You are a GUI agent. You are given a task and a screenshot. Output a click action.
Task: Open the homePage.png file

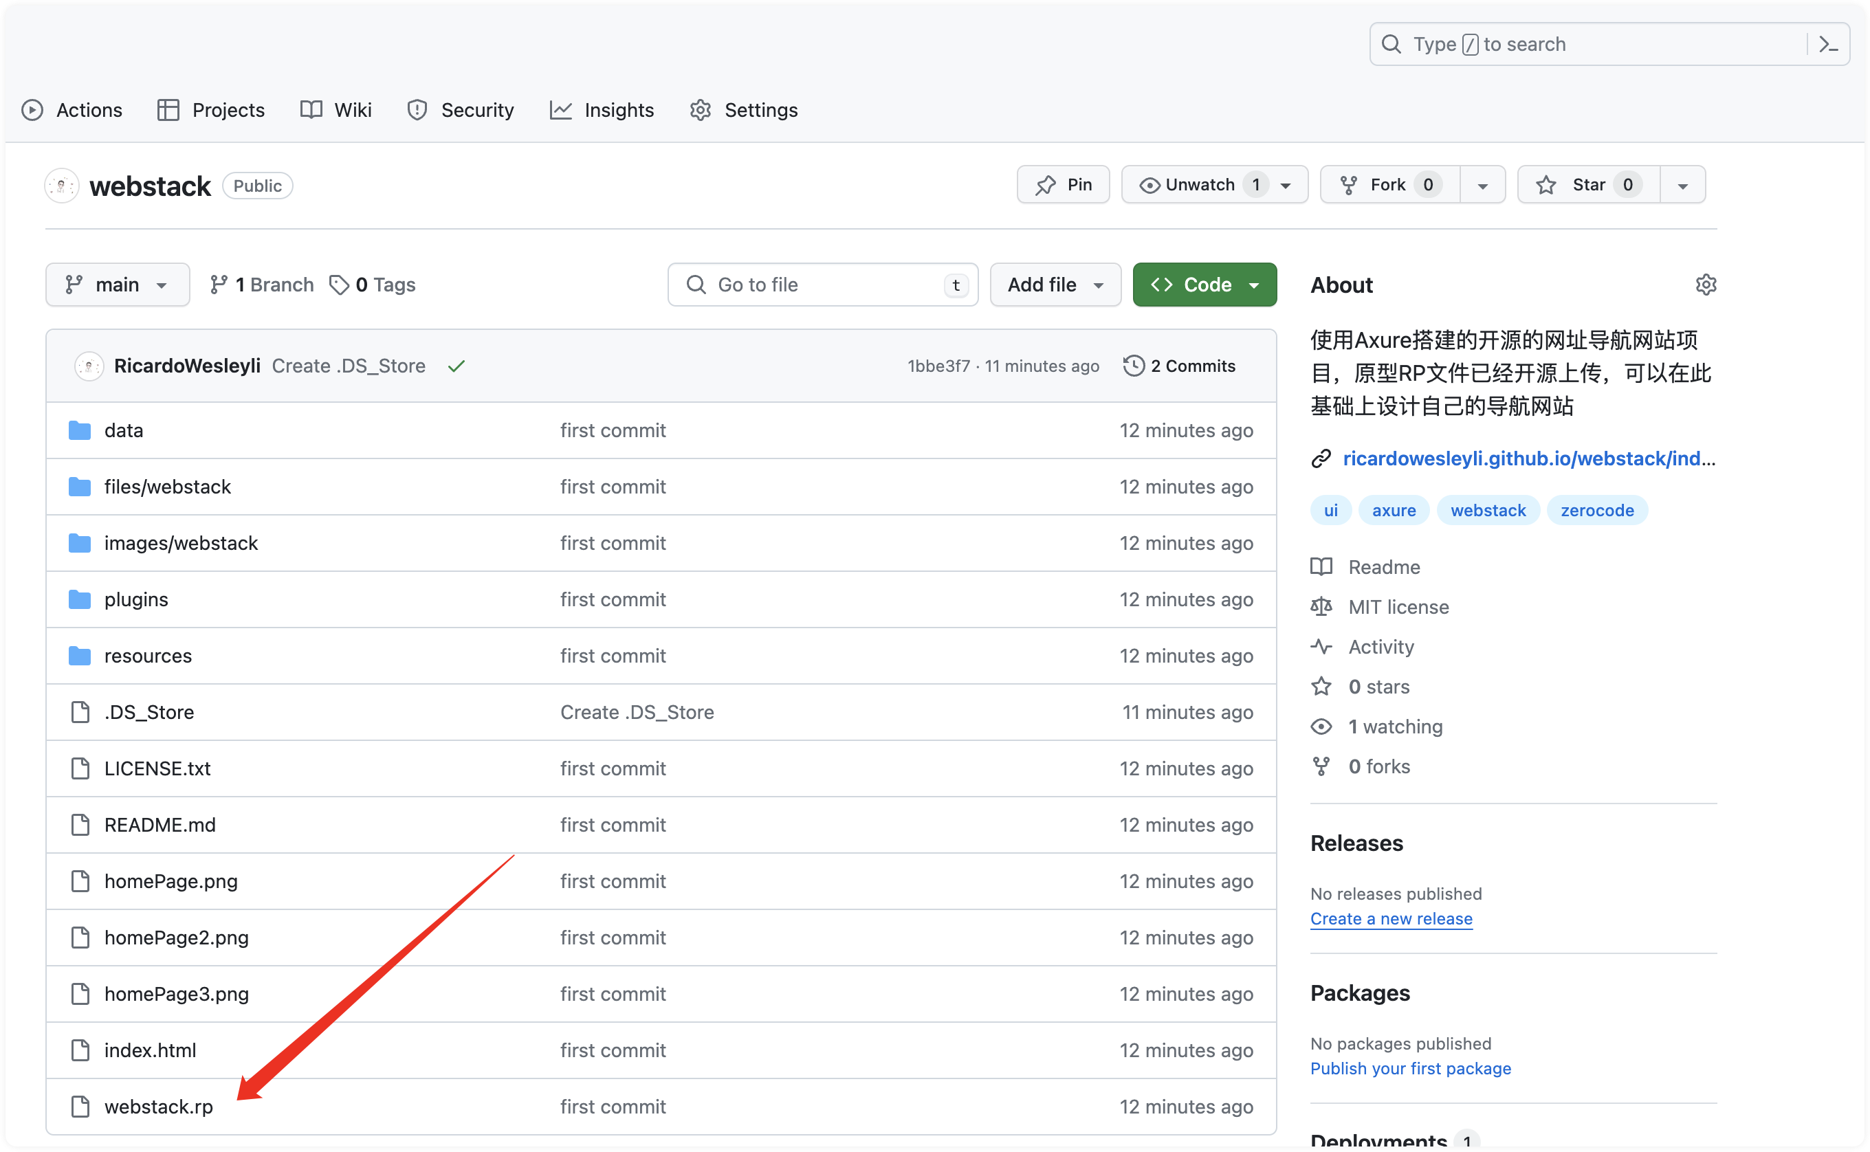point(170,881)
